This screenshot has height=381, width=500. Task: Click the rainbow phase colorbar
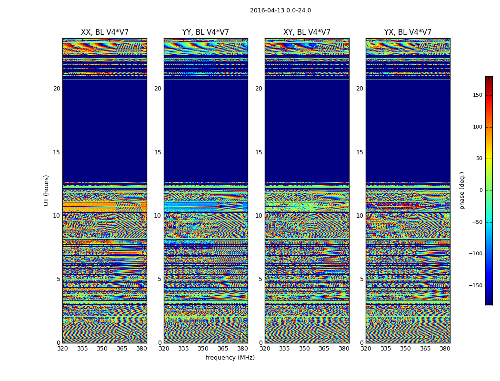489,190
